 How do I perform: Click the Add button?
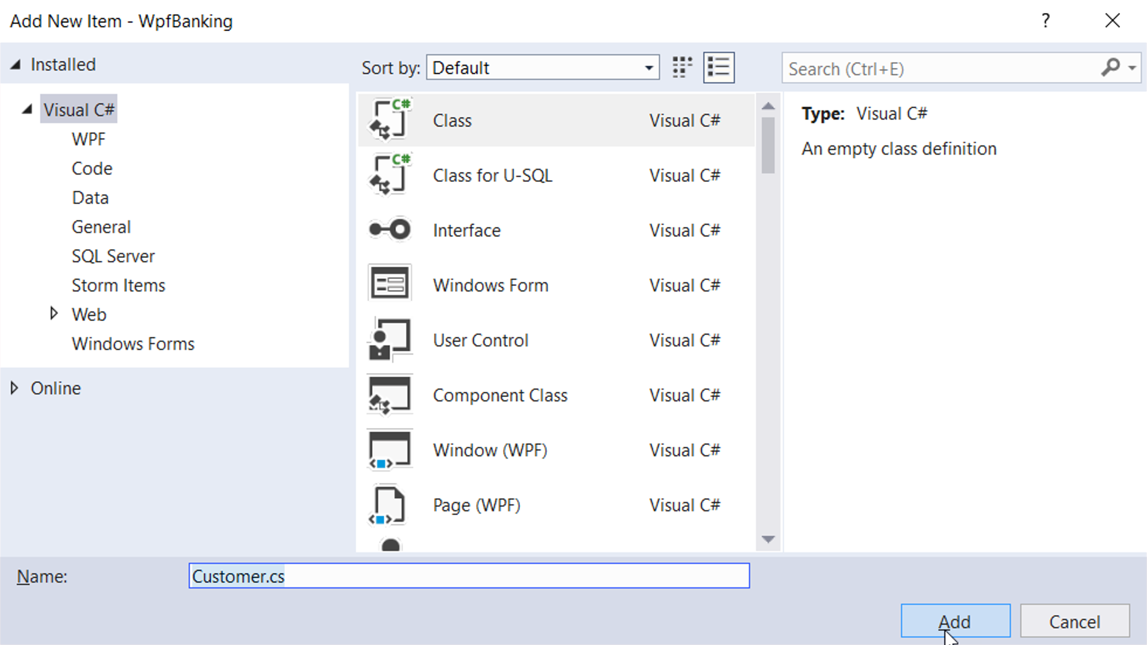click(955, 621)
